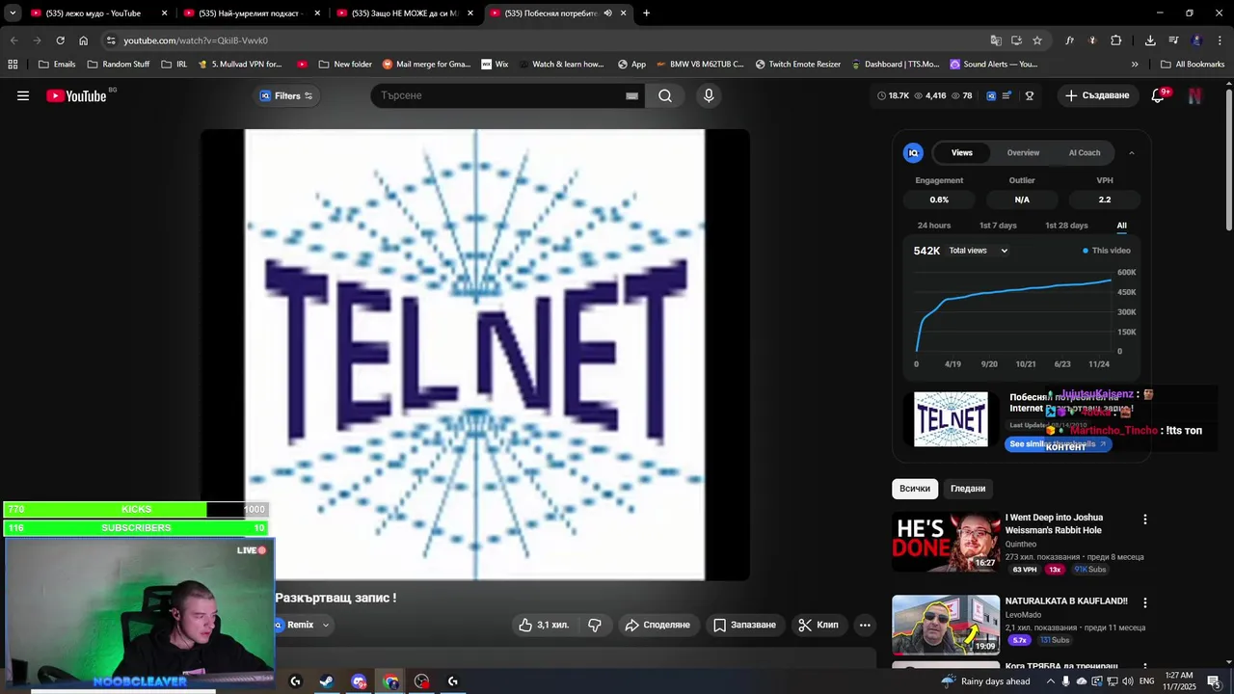1234x694 pixels.
Task: Go to the YouTube home logo
Action: (x=76, y=95)
